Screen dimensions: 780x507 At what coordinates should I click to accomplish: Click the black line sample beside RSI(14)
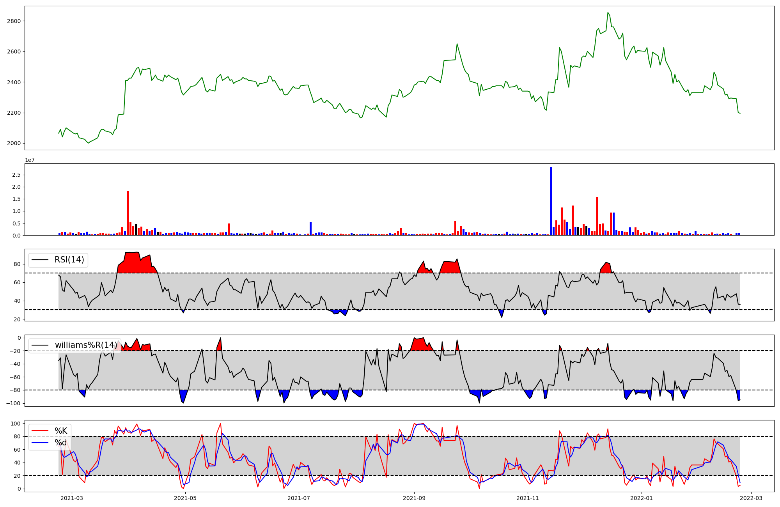40,260
